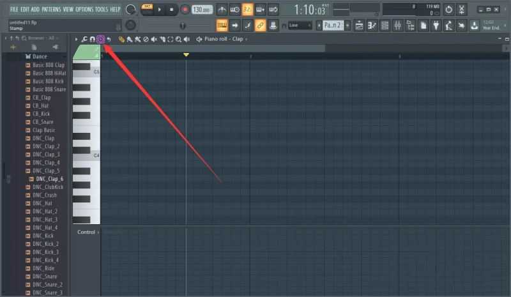This screenshot has width=511, height=297.
Task: Toggle PAT/SONG mode switch
Action: tap(148, 9)
